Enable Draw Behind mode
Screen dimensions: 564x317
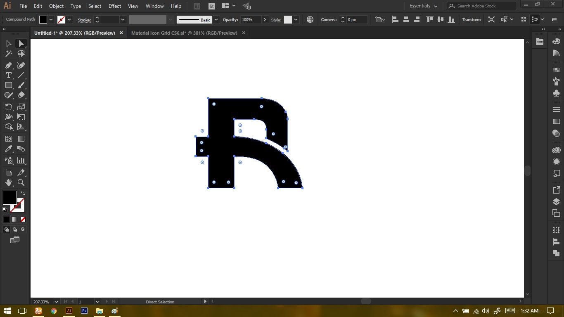click(x=14, y=229)
